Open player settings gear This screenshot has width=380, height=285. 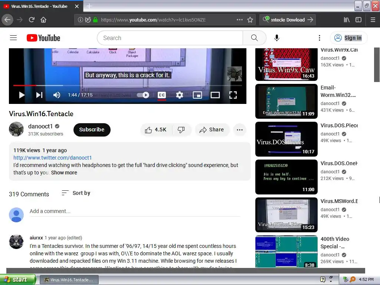pos(179,95)
